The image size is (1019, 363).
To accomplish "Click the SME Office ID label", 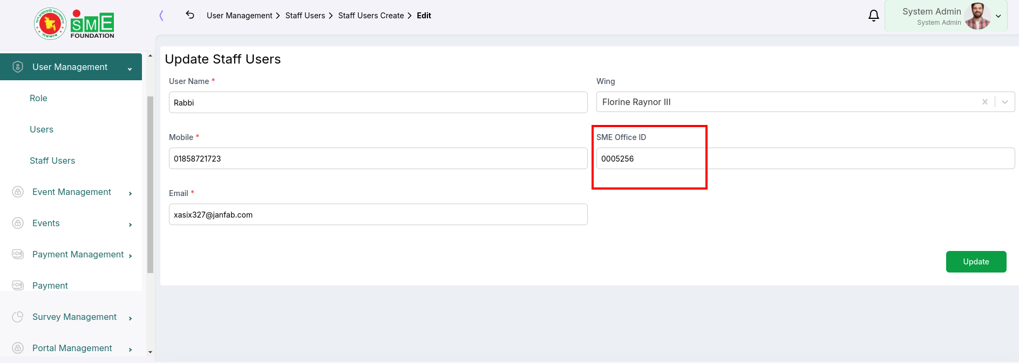I will coord(621,137).
